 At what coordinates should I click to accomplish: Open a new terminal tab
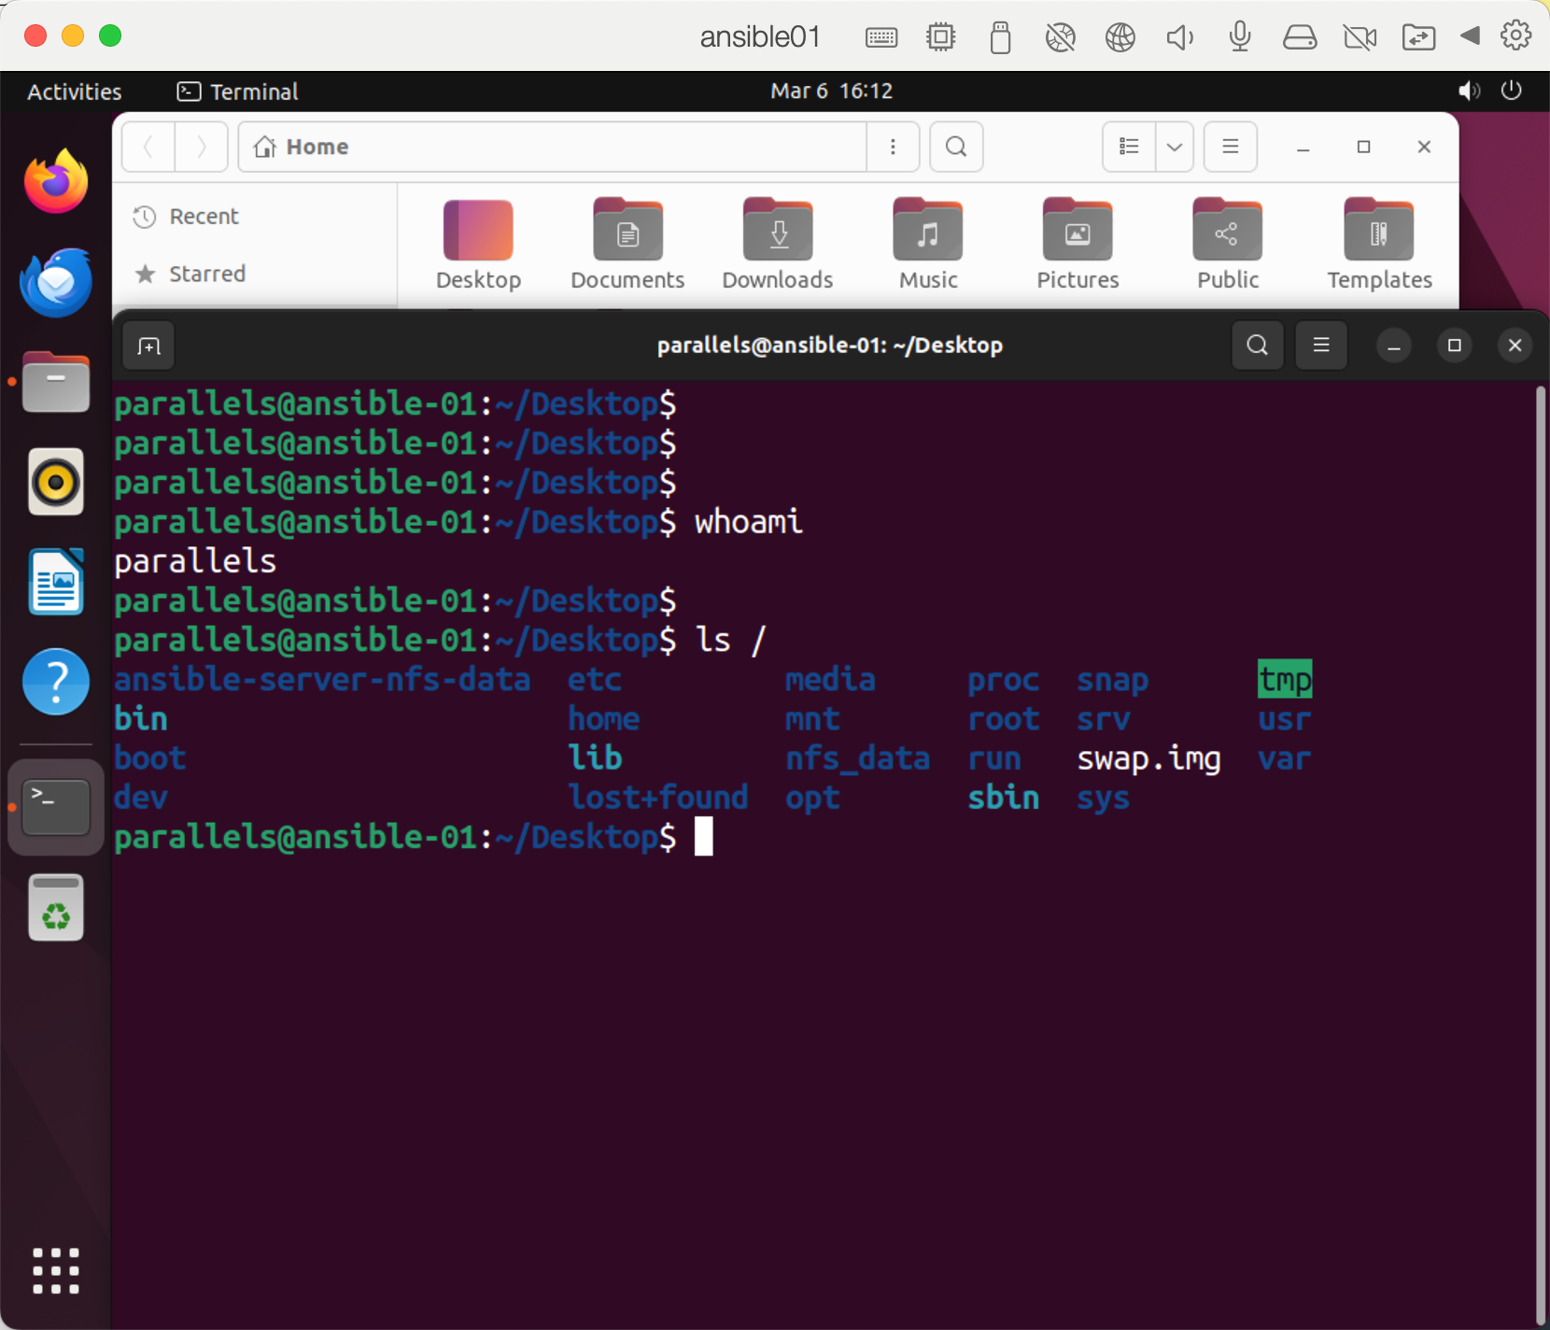click(148, 347)
